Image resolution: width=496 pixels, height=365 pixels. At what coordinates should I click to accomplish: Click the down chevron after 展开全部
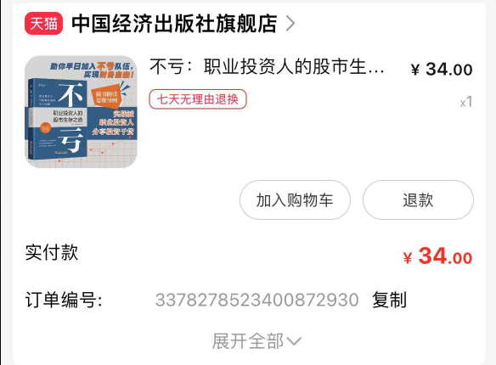click(294, 341)
